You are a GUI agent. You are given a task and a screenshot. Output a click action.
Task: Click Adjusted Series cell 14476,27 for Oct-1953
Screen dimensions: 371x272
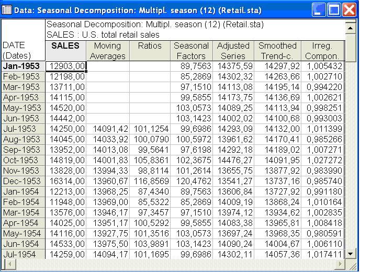[x=233, y=161]
